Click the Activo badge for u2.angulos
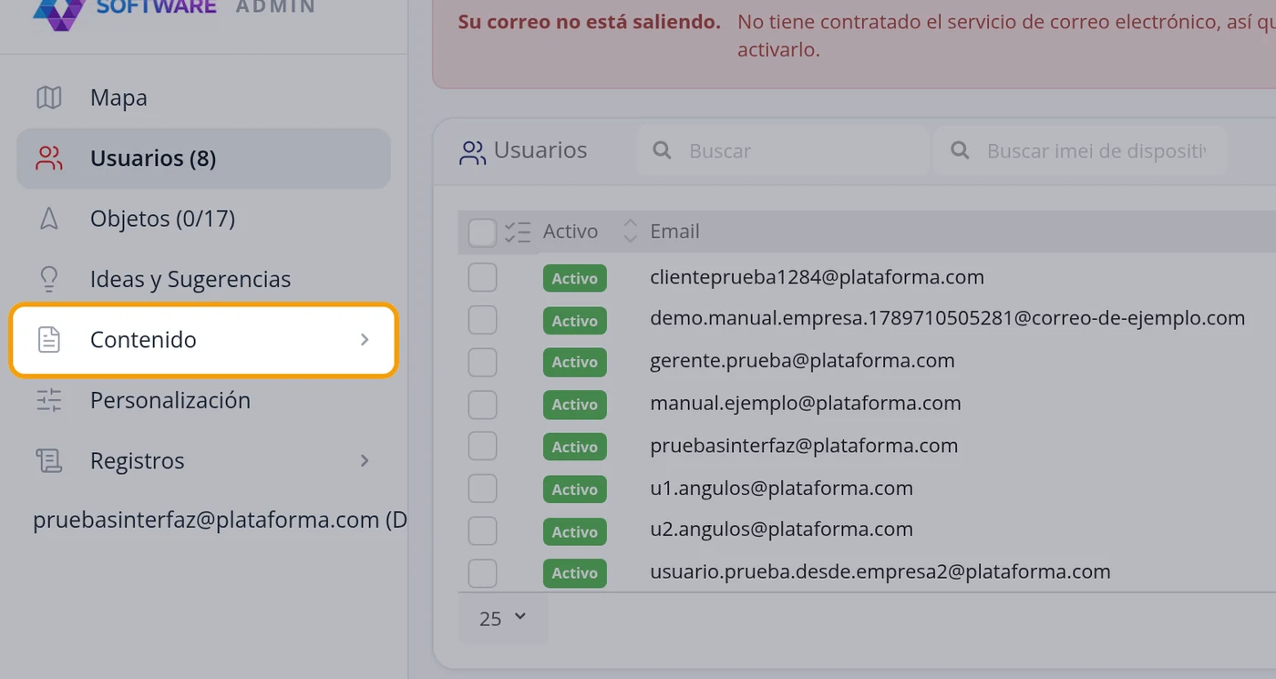 pyautogui.click(x=574, y=530)
